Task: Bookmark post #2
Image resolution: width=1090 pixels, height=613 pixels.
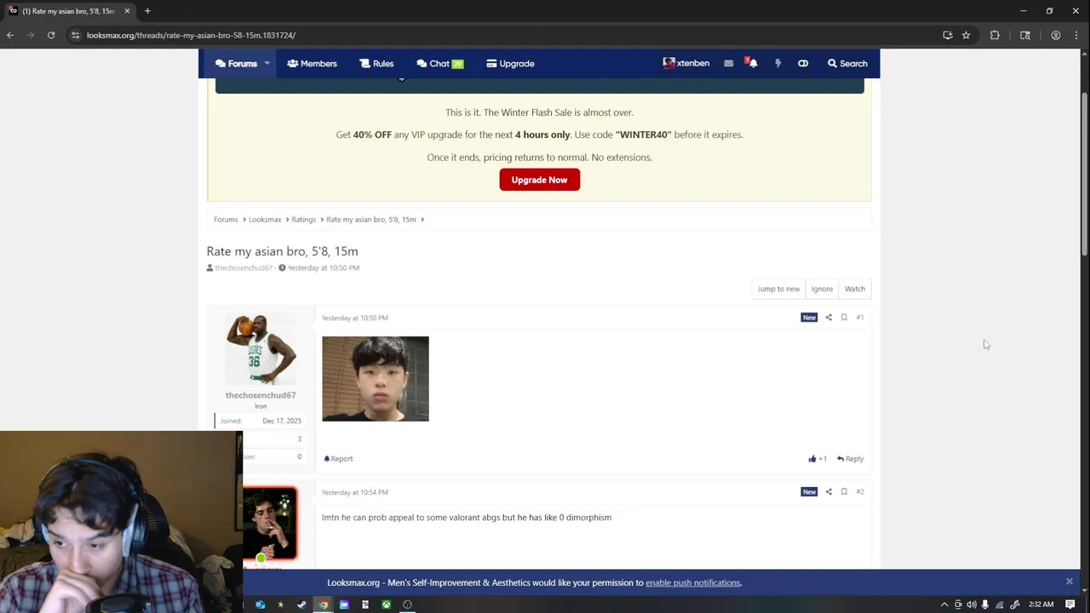Action: (x=844, y=492)
